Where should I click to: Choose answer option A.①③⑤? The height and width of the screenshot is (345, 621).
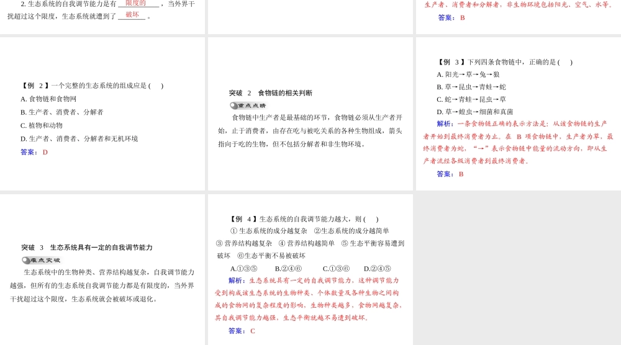click(243, 269)
